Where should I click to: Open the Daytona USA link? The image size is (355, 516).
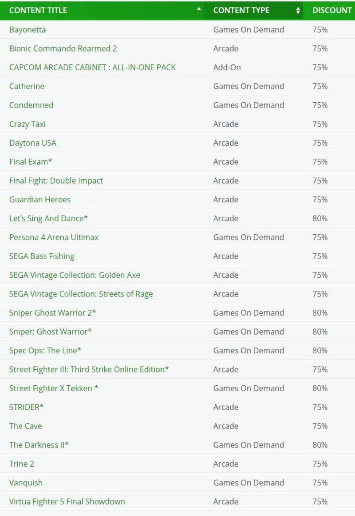33,143
